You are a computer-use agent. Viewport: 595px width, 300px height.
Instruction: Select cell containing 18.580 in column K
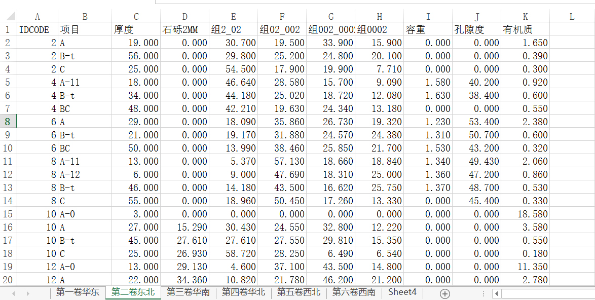525,214
